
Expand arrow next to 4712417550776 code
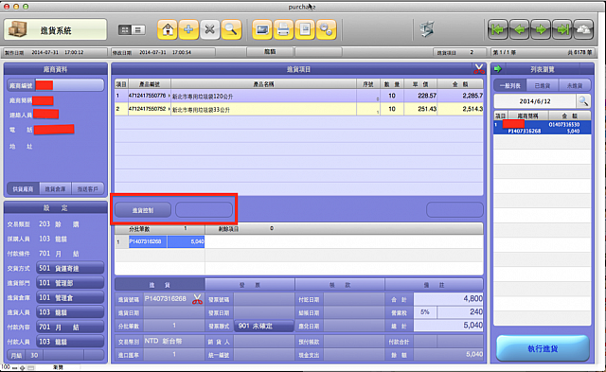coord(169,96)
